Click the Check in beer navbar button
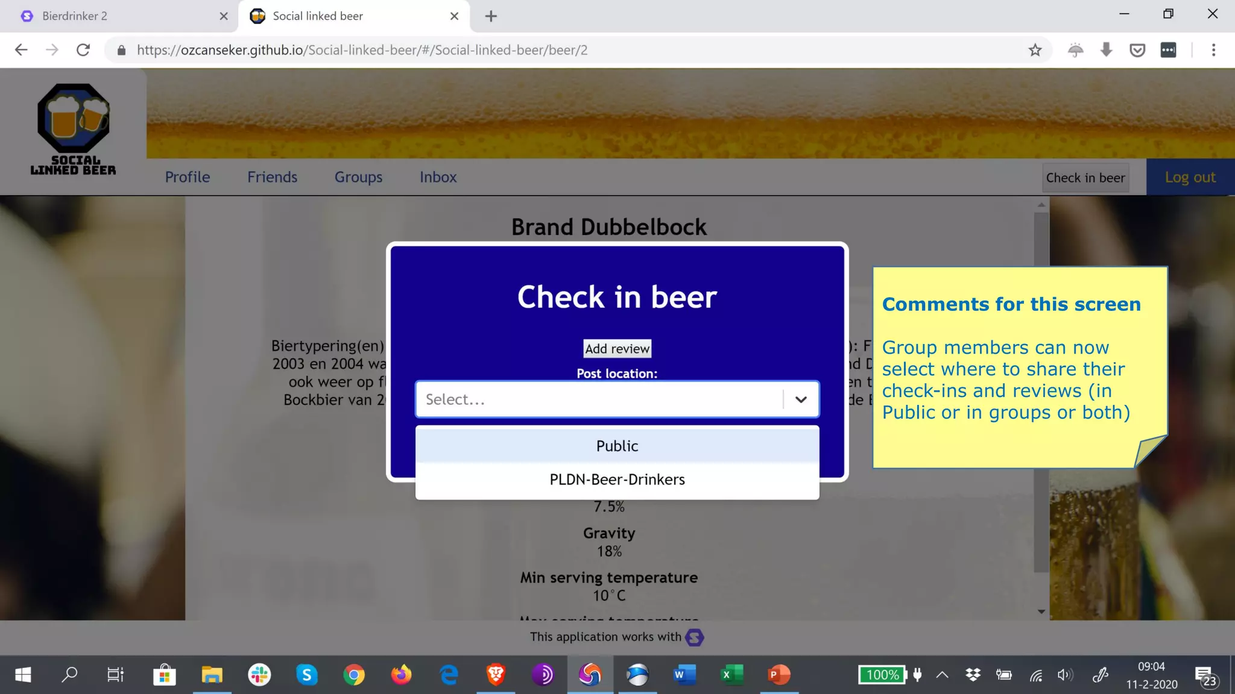 [x=1085, y=178]
